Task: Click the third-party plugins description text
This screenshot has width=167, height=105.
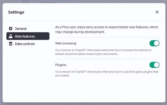Action: coord(107,74)
